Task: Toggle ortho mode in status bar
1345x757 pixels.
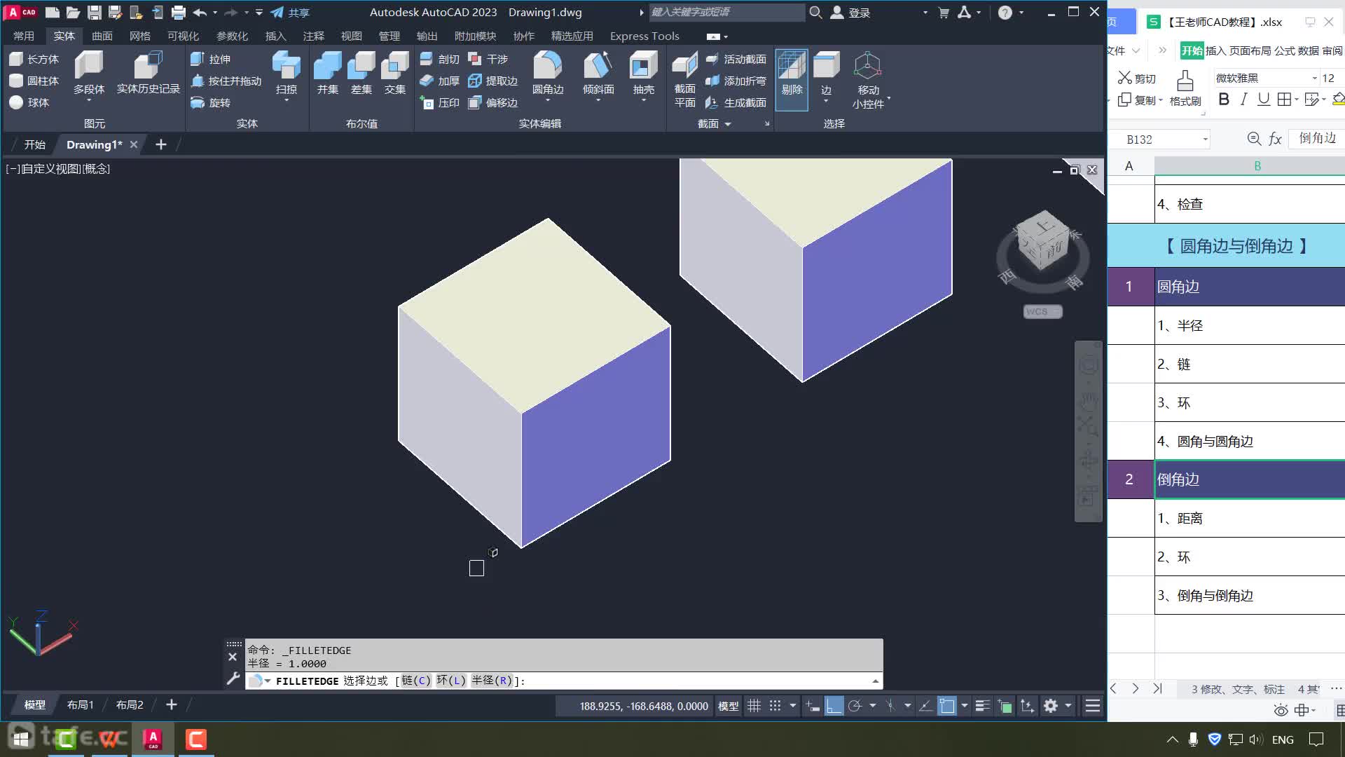Action: click(x=834, y=706)
